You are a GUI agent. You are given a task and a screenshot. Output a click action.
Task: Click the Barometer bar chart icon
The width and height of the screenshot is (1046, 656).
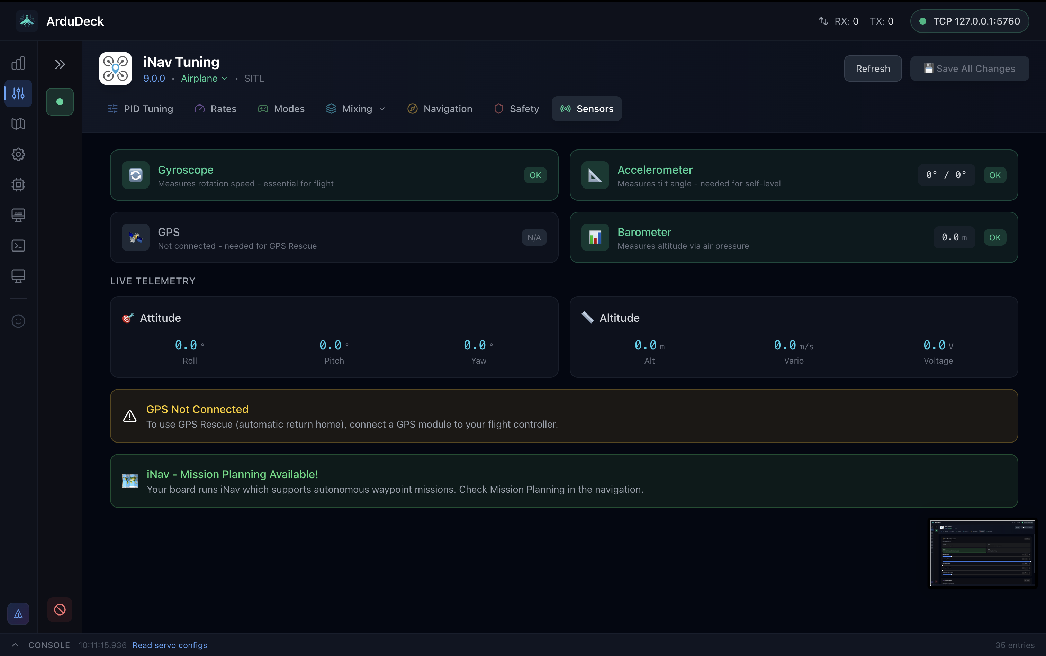coord(595,237)
